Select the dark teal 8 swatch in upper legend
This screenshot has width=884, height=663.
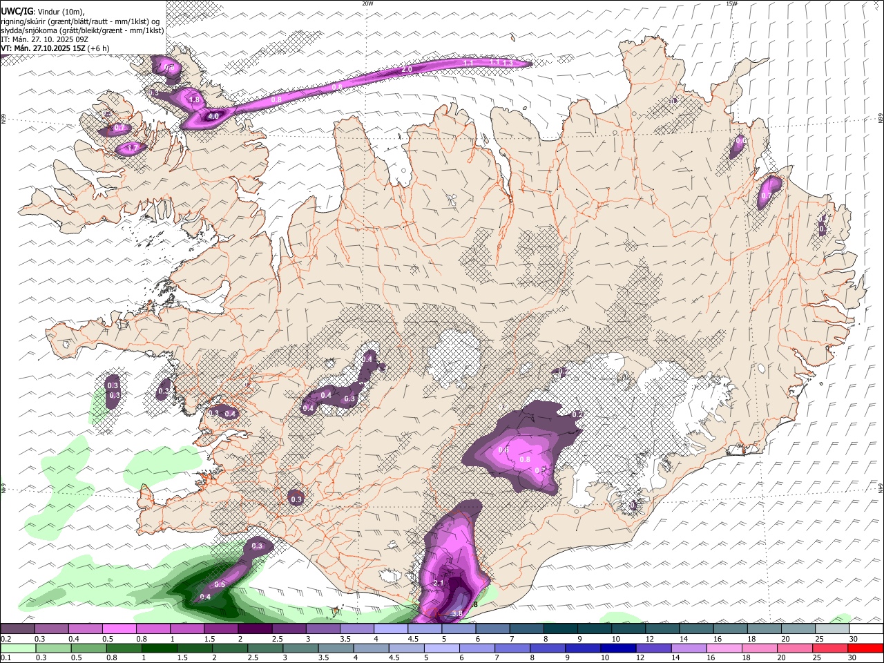[x=561, y=628]
